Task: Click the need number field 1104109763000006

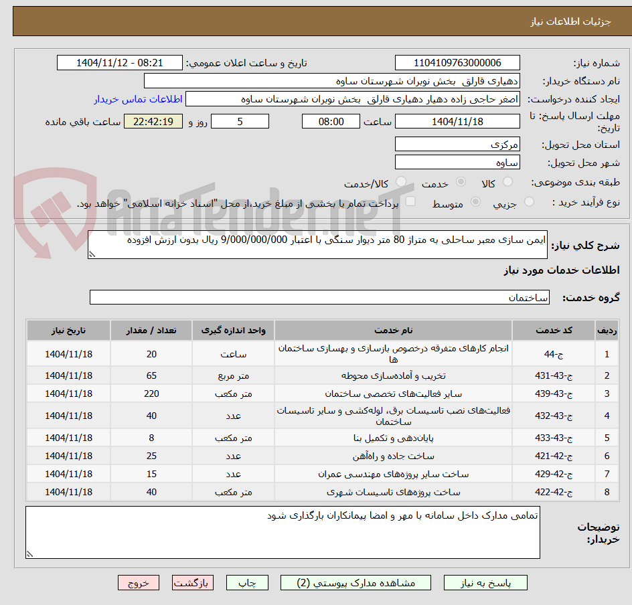Action: tap(457, 63)
